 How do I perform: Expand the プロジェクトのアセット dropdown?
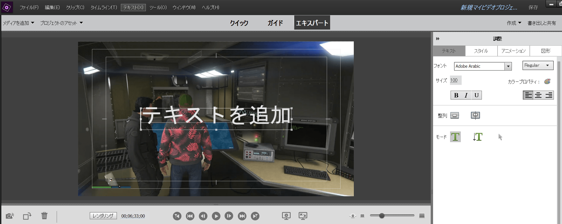click(x=61, y=23)
